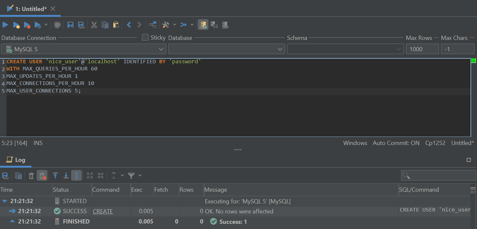The width and height of the screenshot is (477, 229).
Task: Select the Log tab
Action: coord(16,160)
